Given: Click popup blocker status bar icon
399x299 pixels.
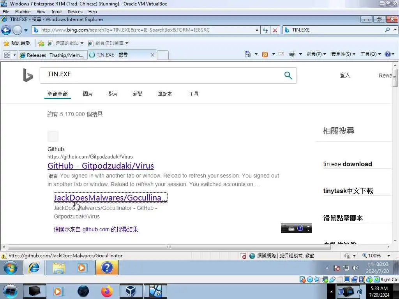Looking at the screenshot, I should [x=243, y=256].
